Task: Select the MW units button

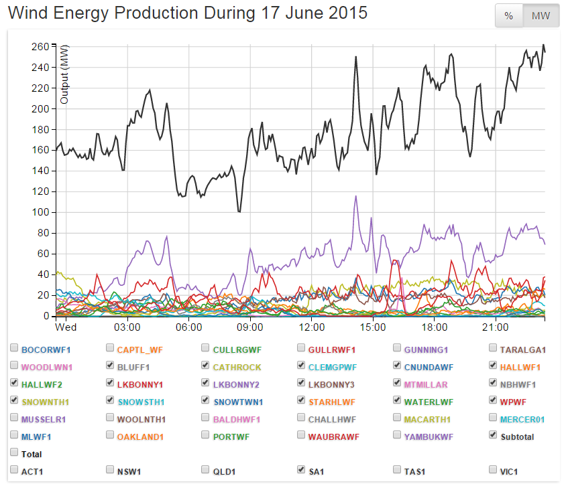Action: pyautogui.click(x=541, y=16)
